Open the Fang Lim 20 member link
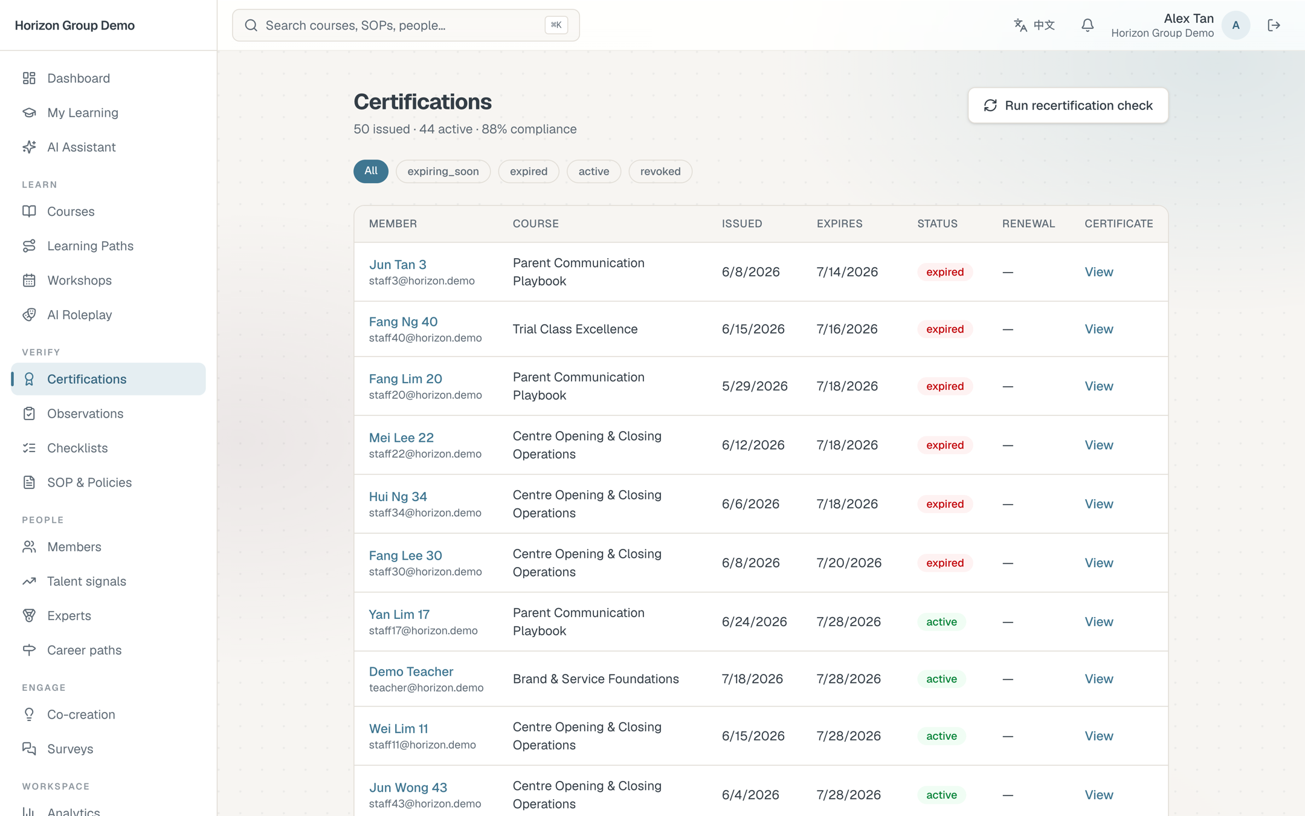 [405, 378]
